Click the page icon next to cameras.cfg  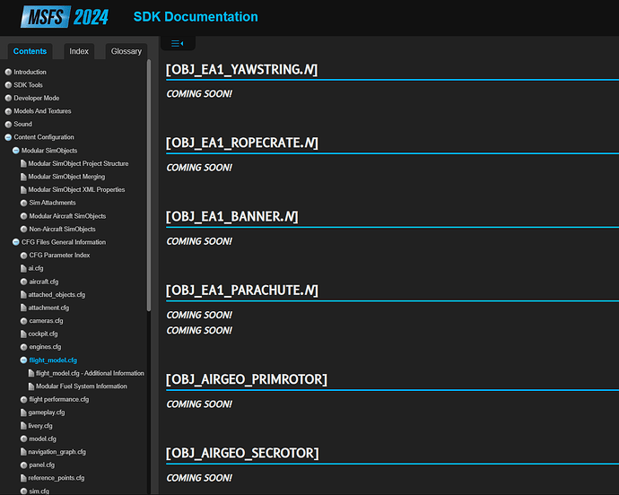22,320
